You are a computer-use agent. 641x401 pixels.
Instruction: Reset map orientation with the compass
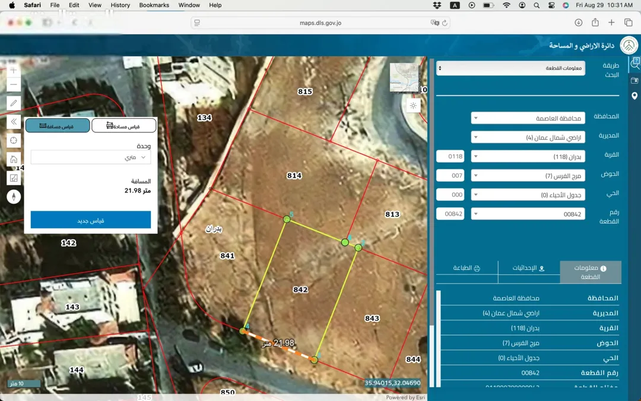click(14, 197)
